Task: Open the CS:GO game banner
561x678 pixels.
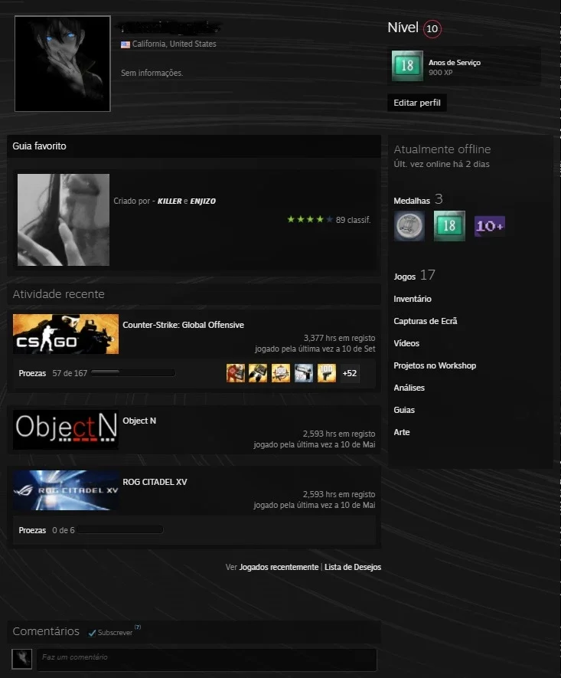Action: [x=66, y=334]
